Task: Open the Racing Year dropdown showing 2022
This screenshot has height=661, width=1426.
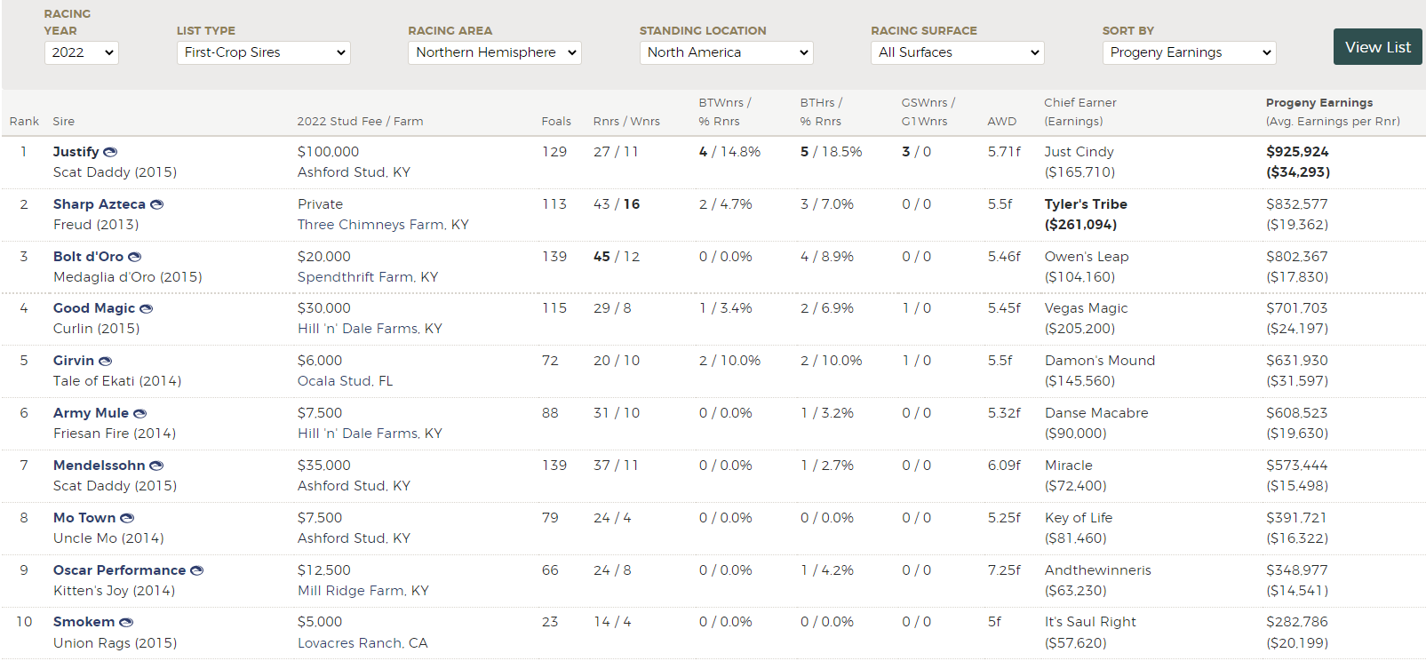Action: click(81, 52)
